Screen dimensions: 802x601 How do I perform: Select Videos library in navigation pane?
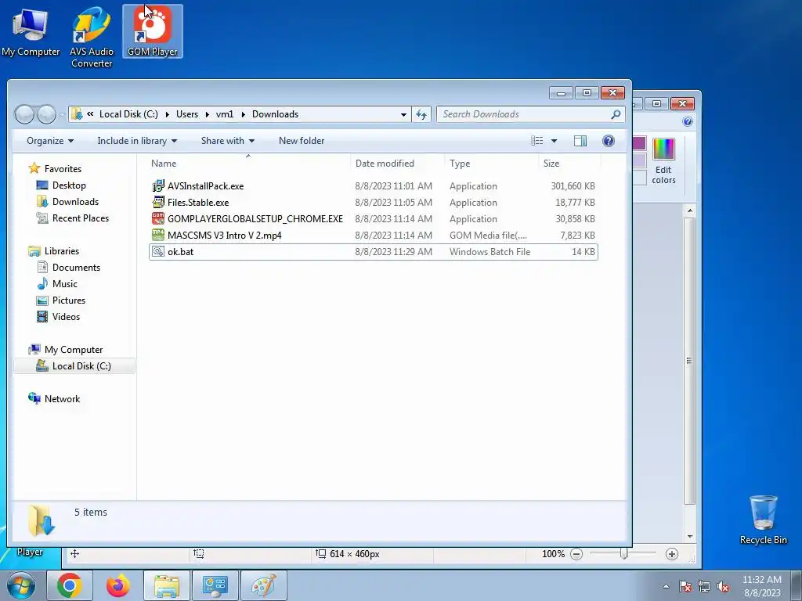tap(66, 317)
